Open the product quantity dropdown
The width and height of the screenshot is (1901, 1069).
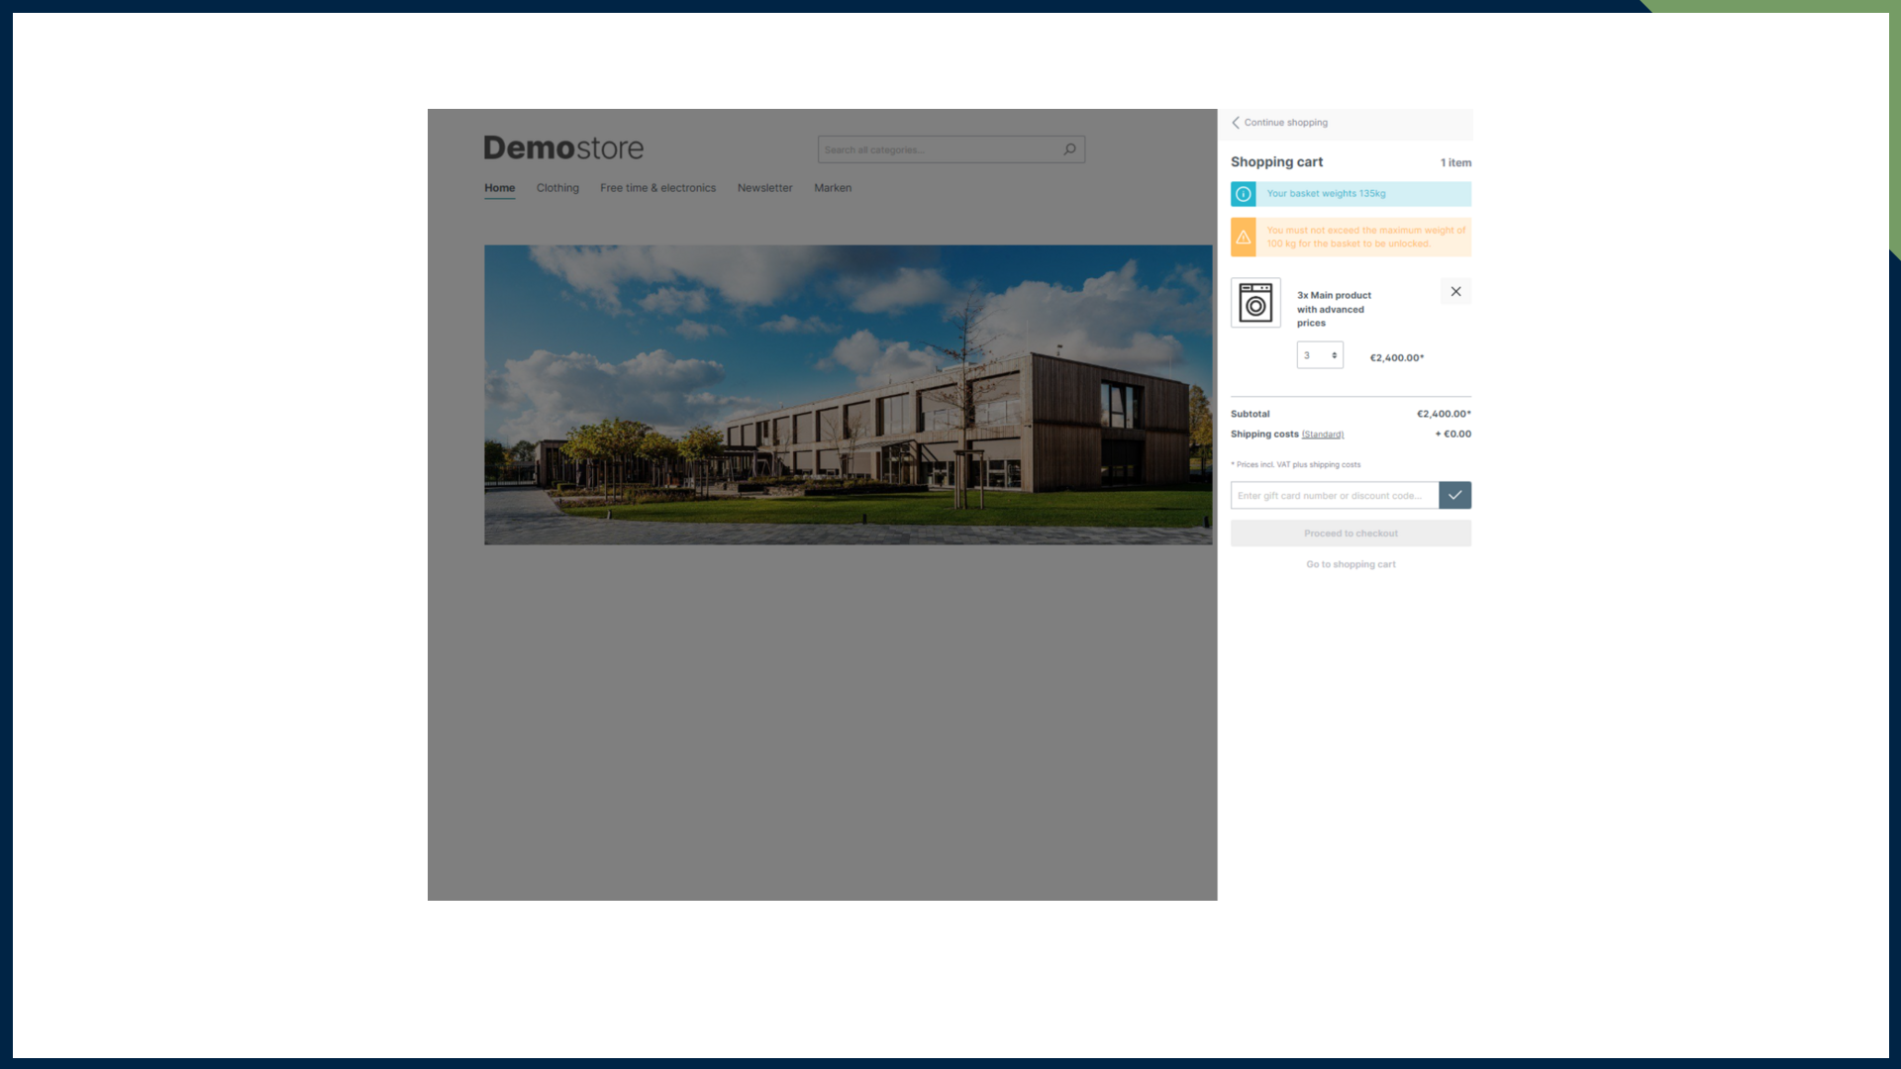[1320, 355]
